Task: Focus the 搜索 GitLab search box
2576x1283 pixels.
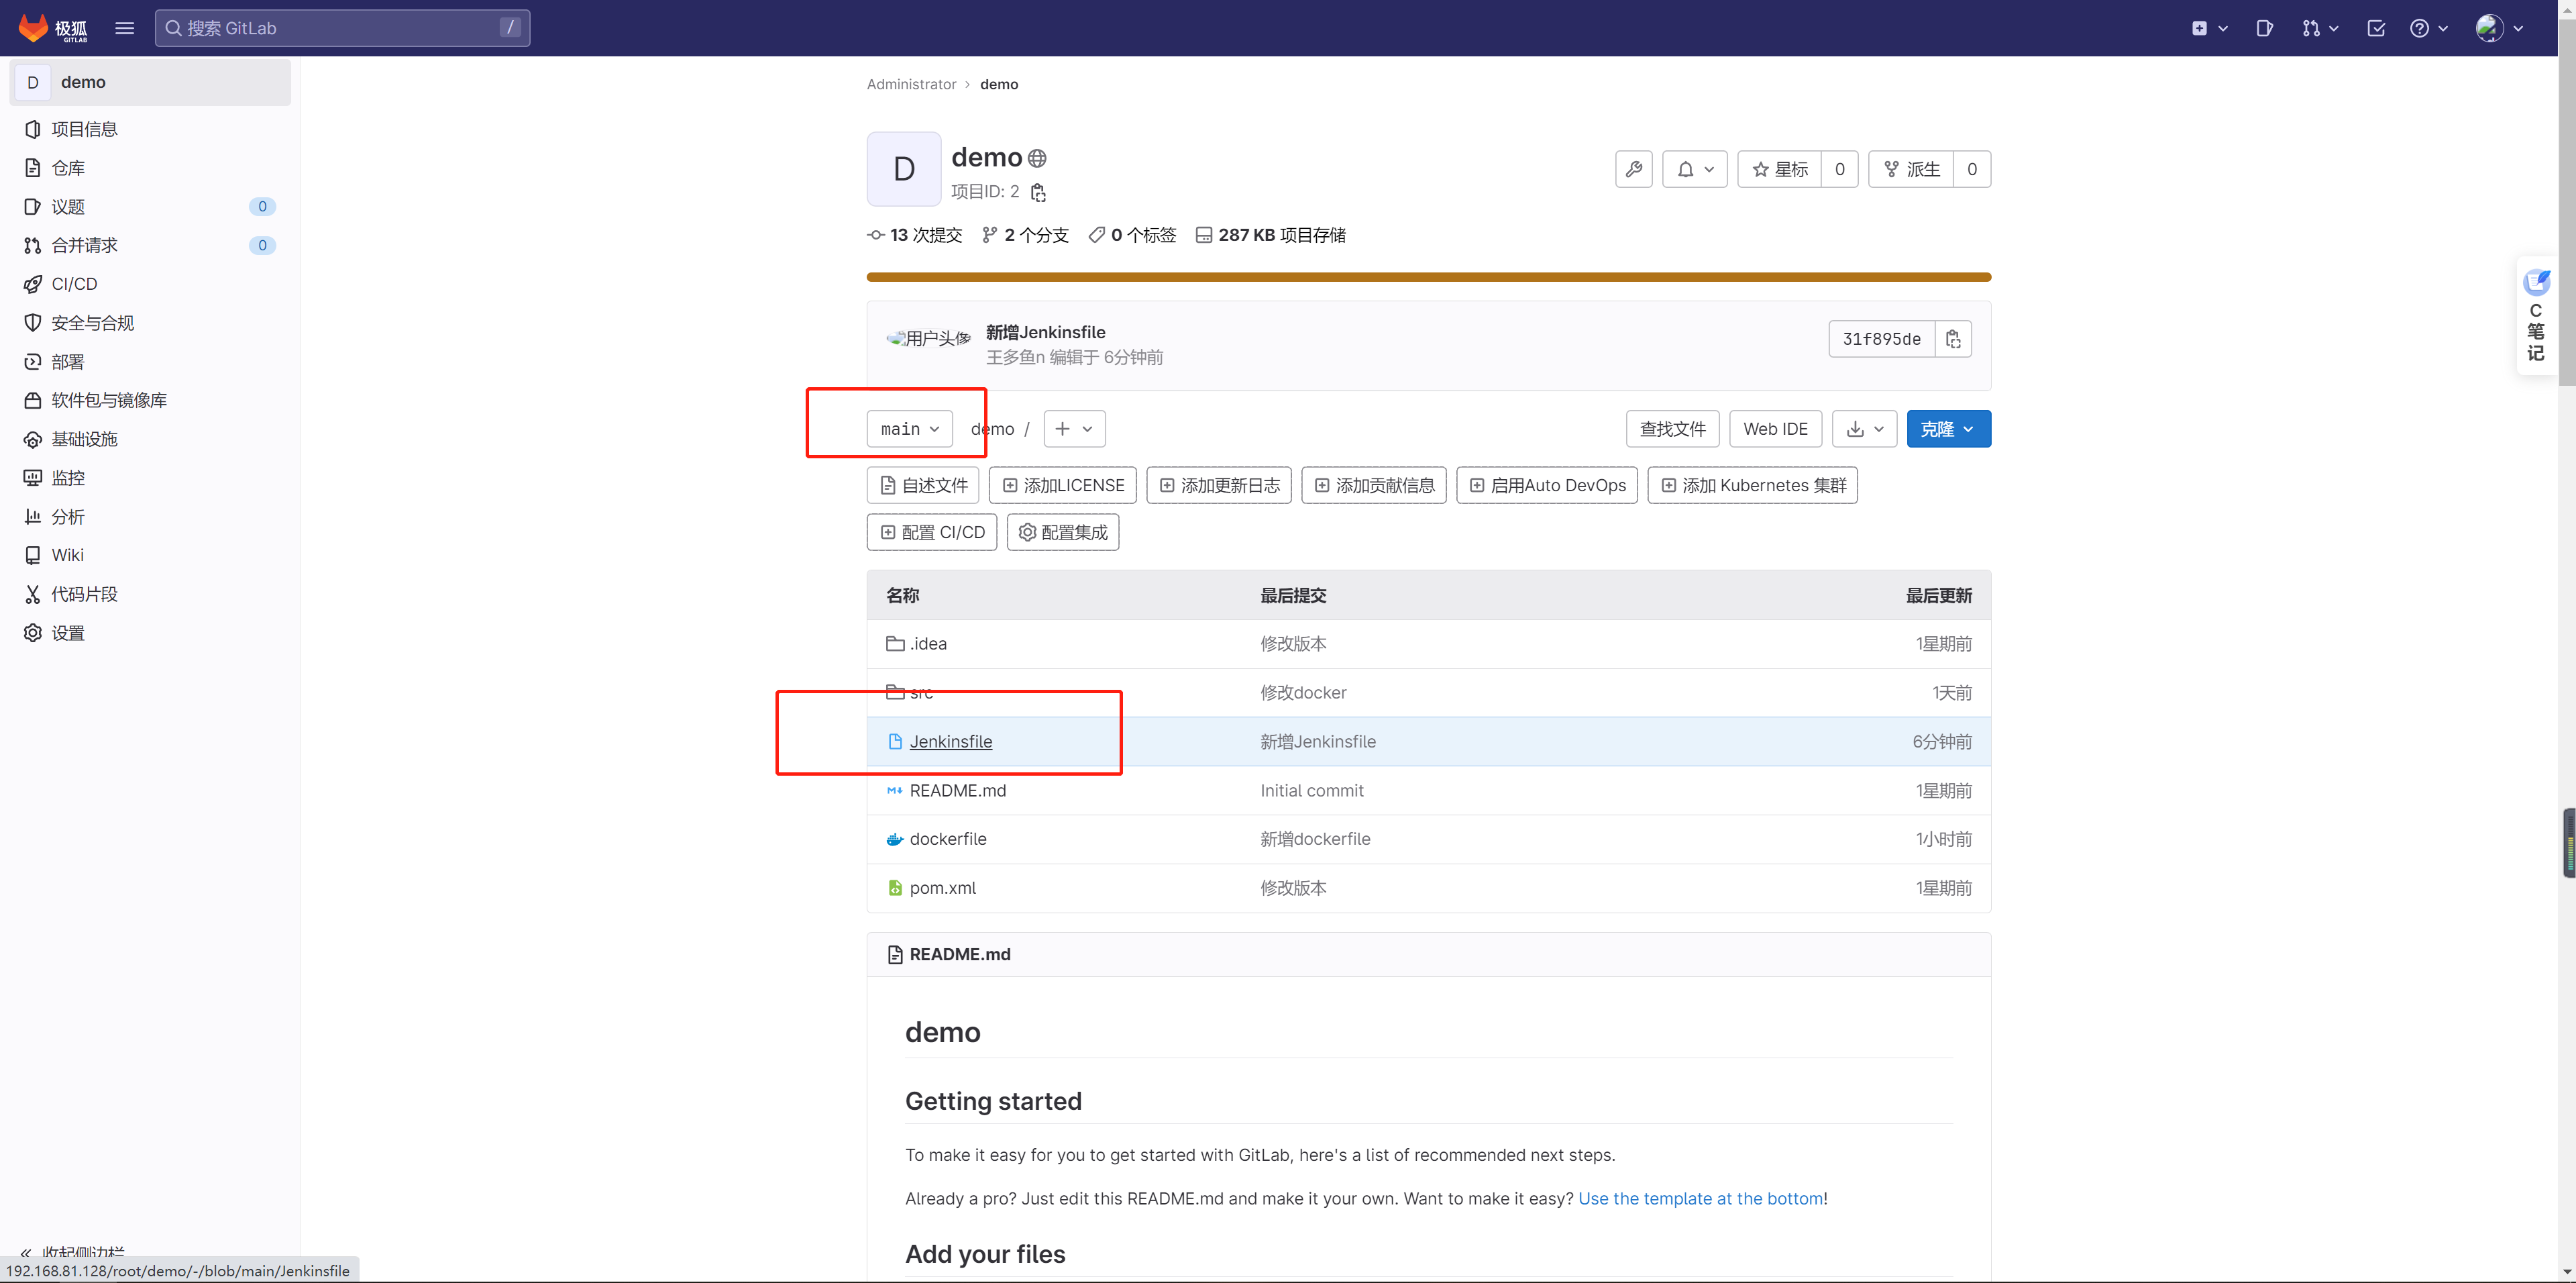Action: point(342,28)
